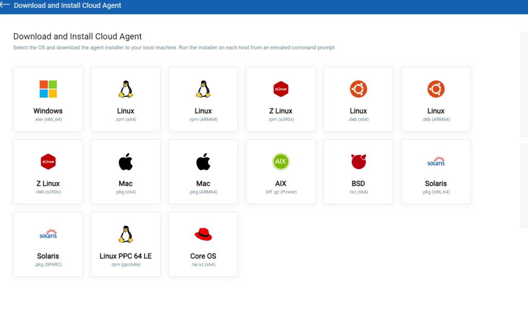528x310 pixels.
Task: Pick the Z Linux .rpm (s390x) icon
Action: pyautogui.click(x=281, y=89)
